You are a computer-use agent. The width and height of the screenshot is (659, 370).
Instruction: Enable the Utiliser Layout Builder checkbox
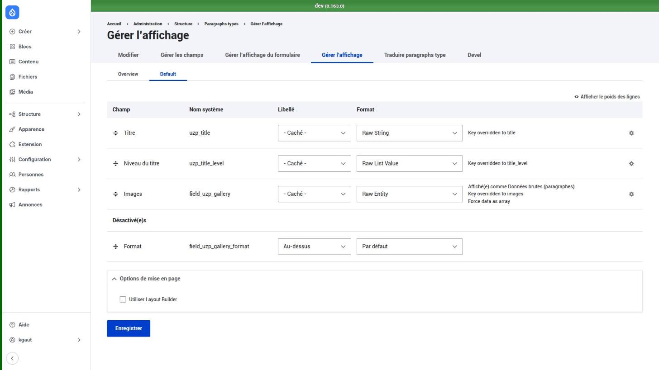123,299
